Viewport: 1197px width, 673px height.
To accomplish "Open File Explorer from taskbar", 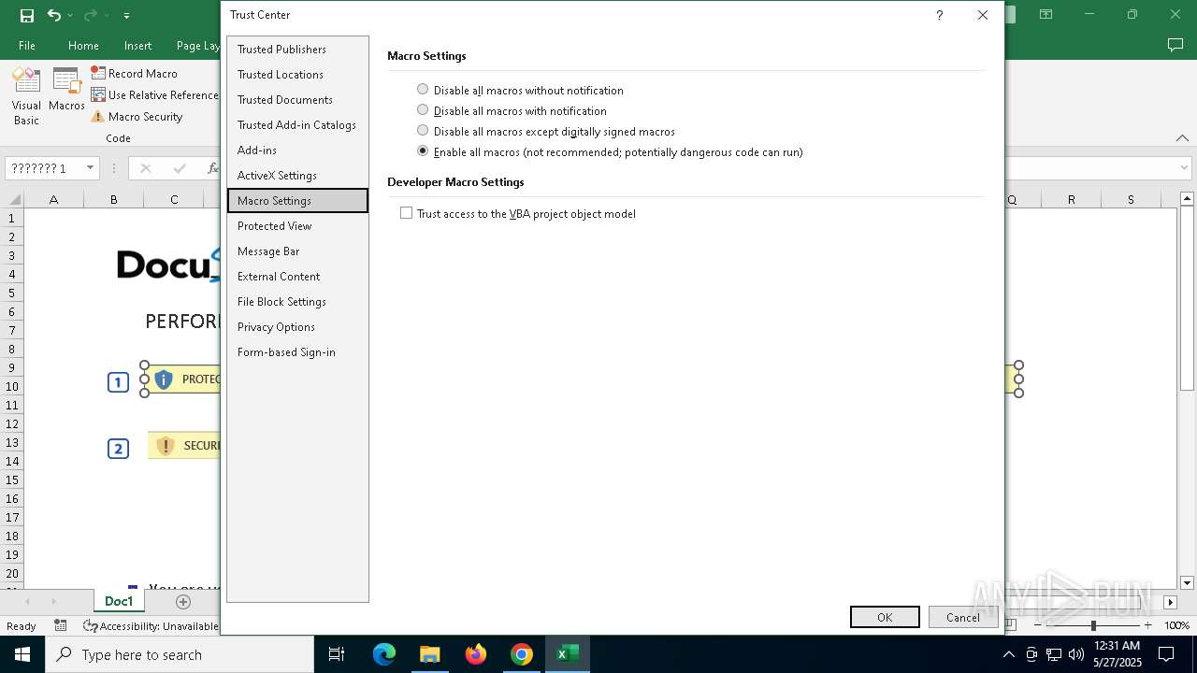I will pos(429,654).
